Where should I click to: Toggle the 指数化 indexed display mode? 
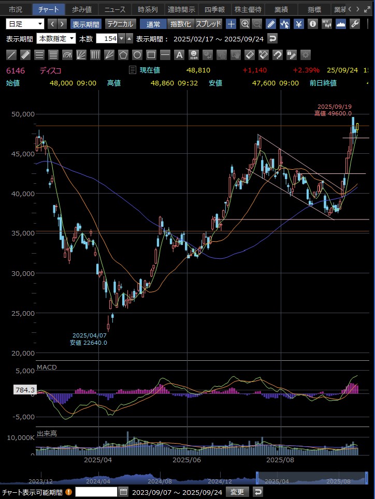click(181, 24)
